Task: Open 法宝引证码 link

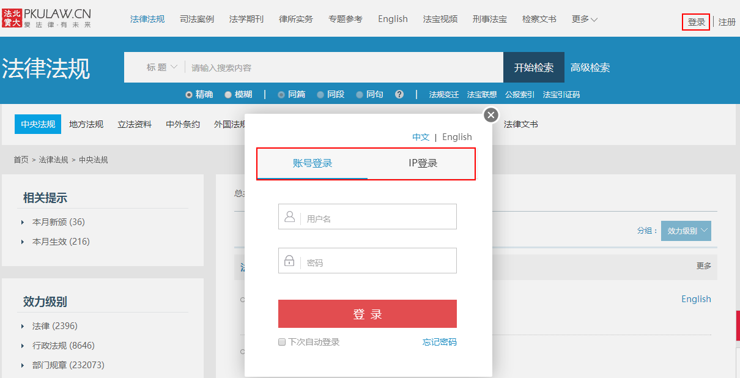Action: (x=561, y=95)
